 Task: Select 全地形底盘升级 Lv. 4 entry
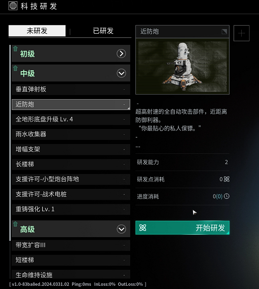click(x=71, y=119)
